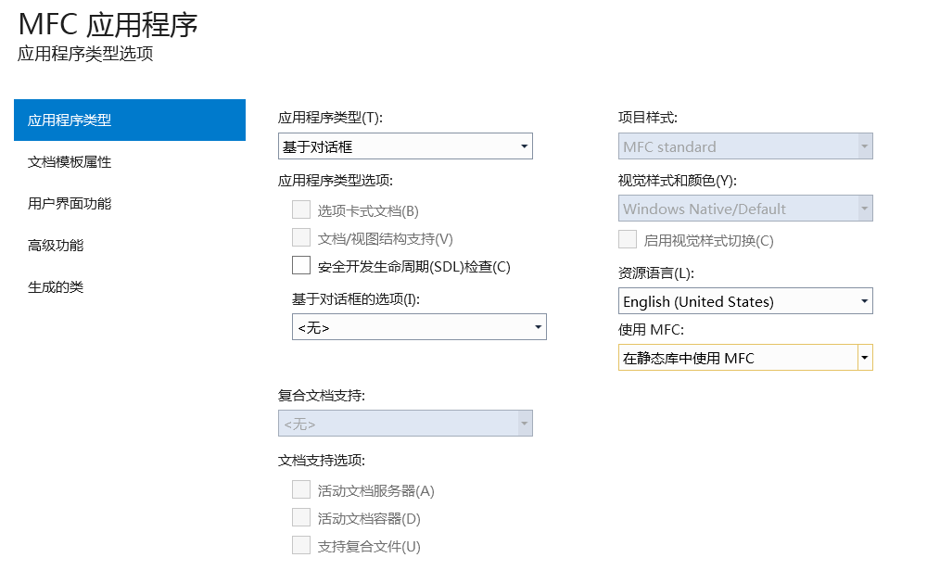Select the 生成的类 sidebar entry

130,286
